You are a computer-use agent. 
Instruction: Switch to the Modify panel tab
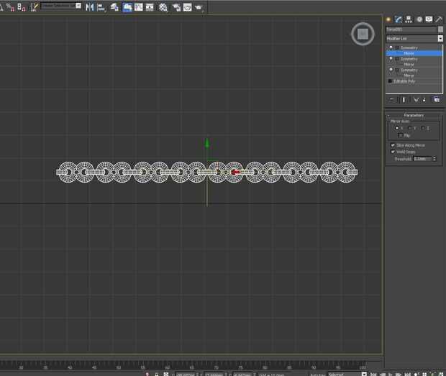point(399,19)
